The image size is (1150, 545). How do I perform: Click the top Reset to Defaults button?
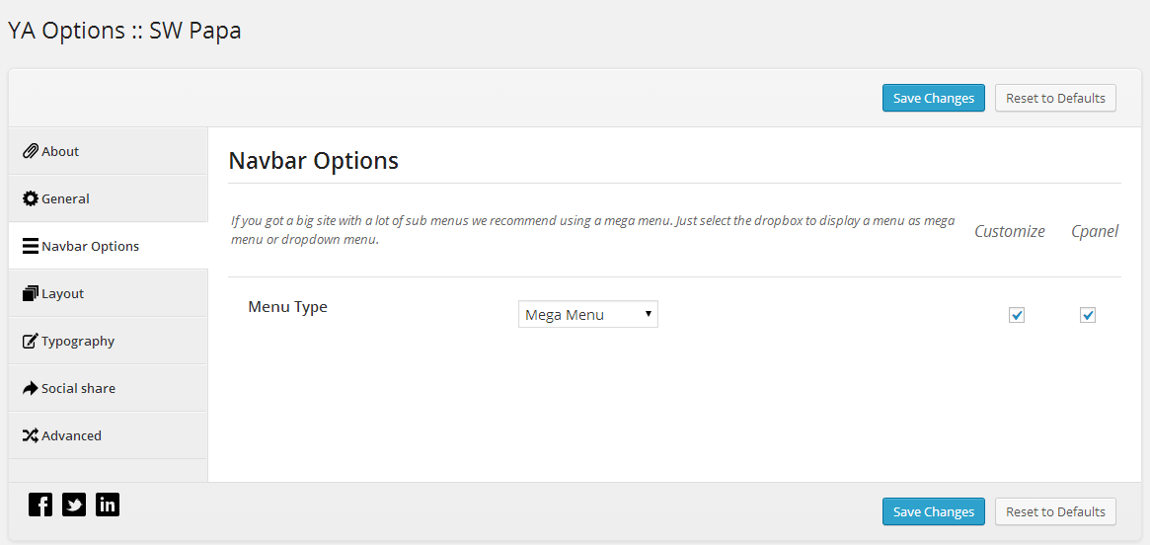(1055, 99)
